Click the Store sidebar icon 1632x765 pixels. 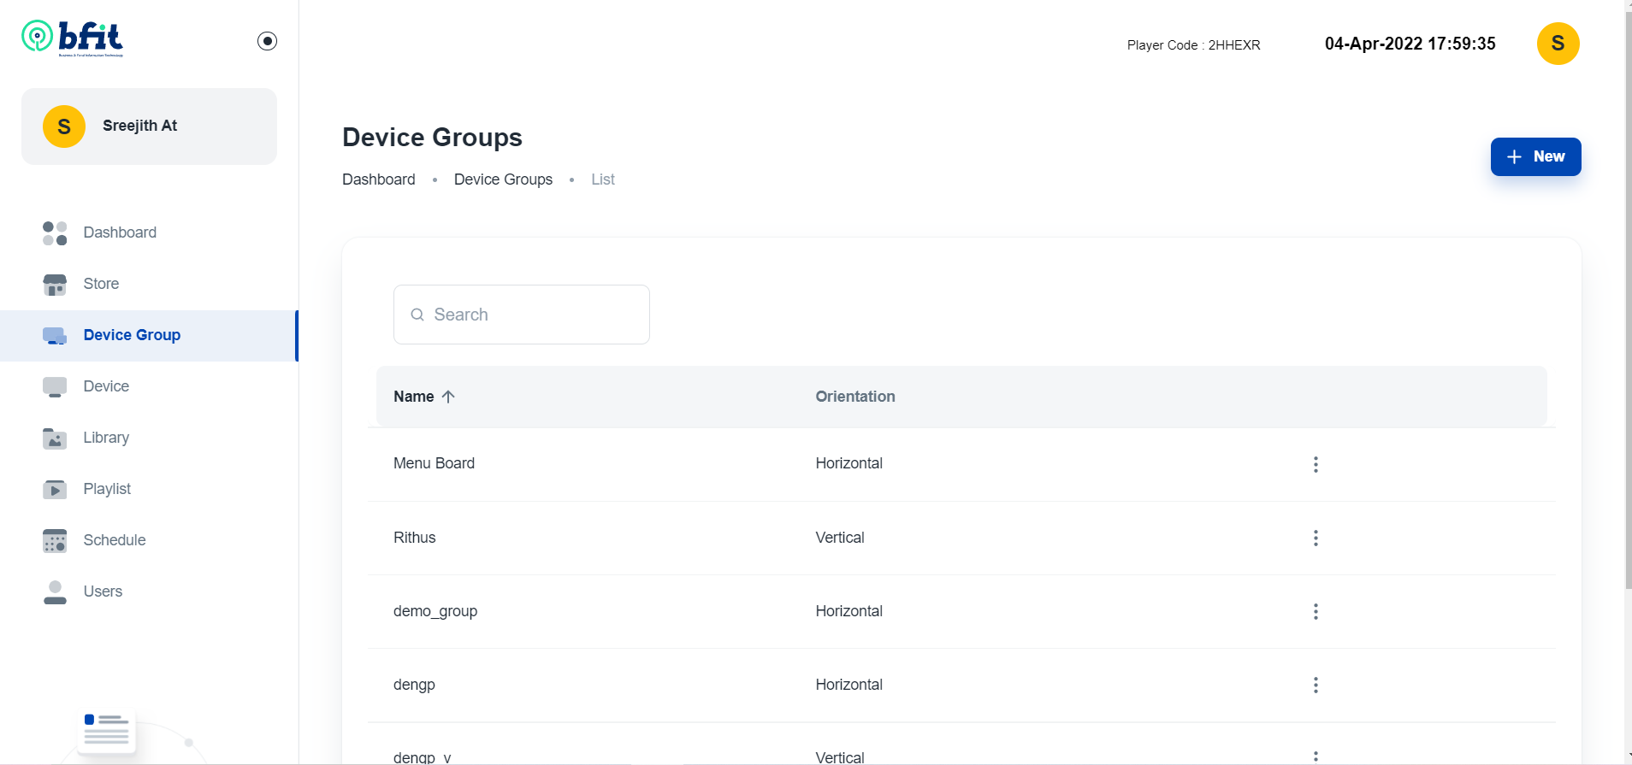(55, 284)
